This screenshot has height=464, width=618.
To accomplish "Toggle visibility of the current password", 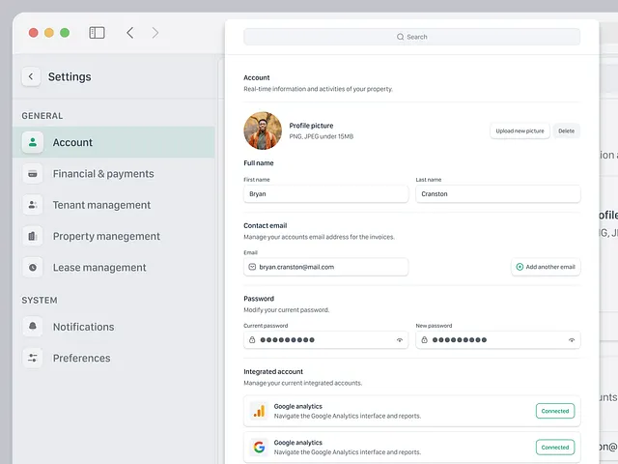I will coord(400,340).
